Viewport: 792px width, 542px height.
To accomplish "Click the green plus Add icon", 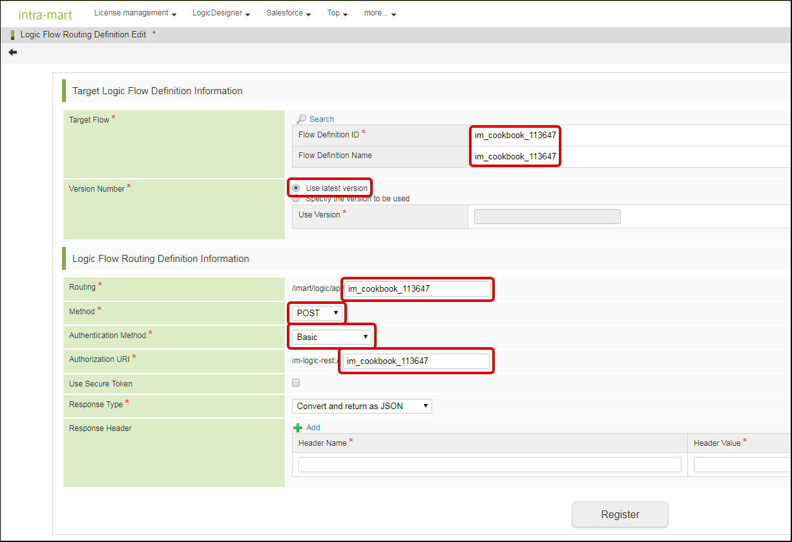I will pyautogui.click(x=298, y=428).
